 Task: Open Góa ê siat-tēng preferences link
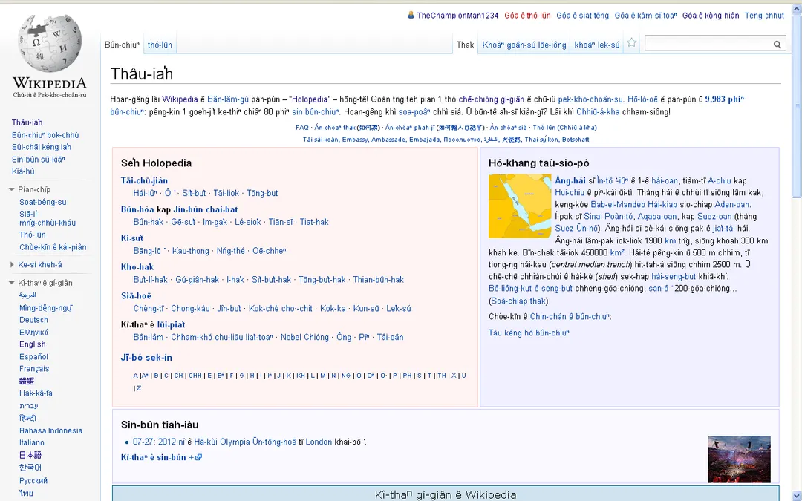pyautogui.click(x=582, y=16)
